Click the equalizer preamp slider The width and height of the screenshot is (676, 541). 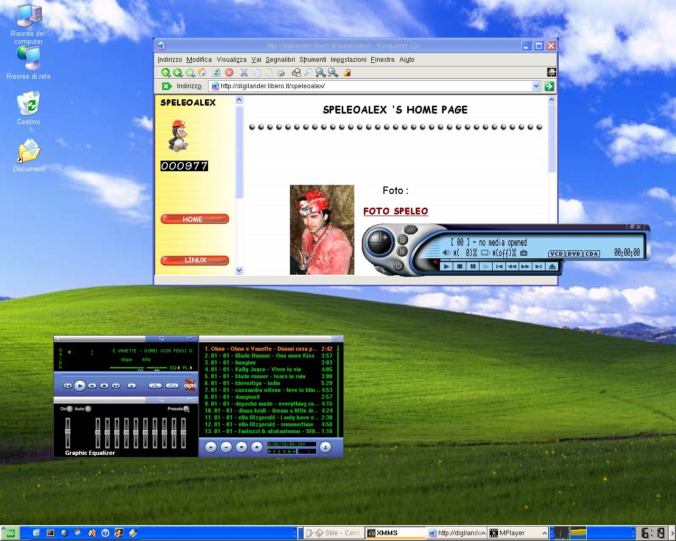[68, 432]
